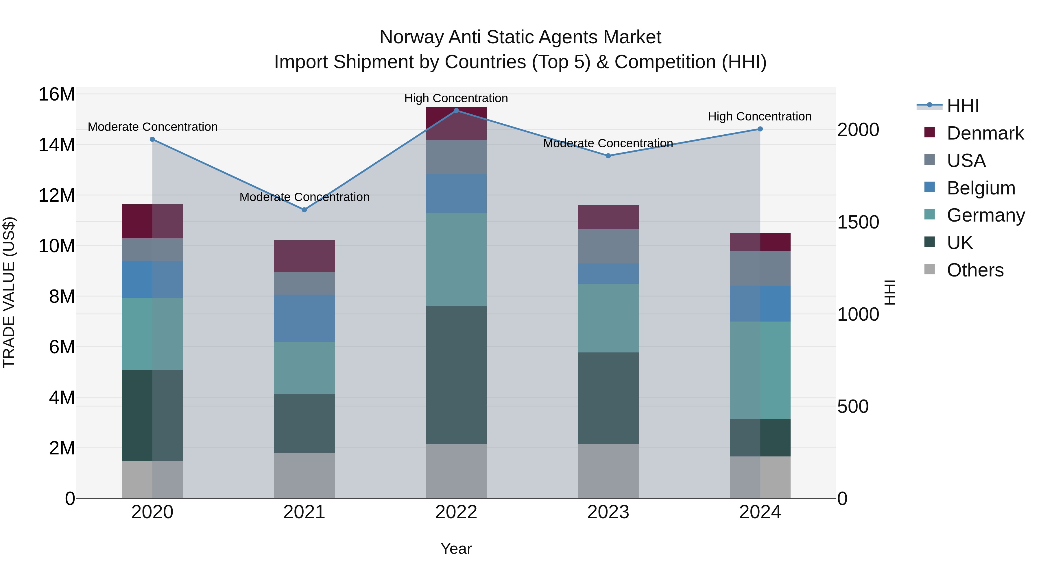Click the UK segment of the 2020 bar
This screenshot has height=585, width=1041.
pyautogui.click(x=152, y=415)
